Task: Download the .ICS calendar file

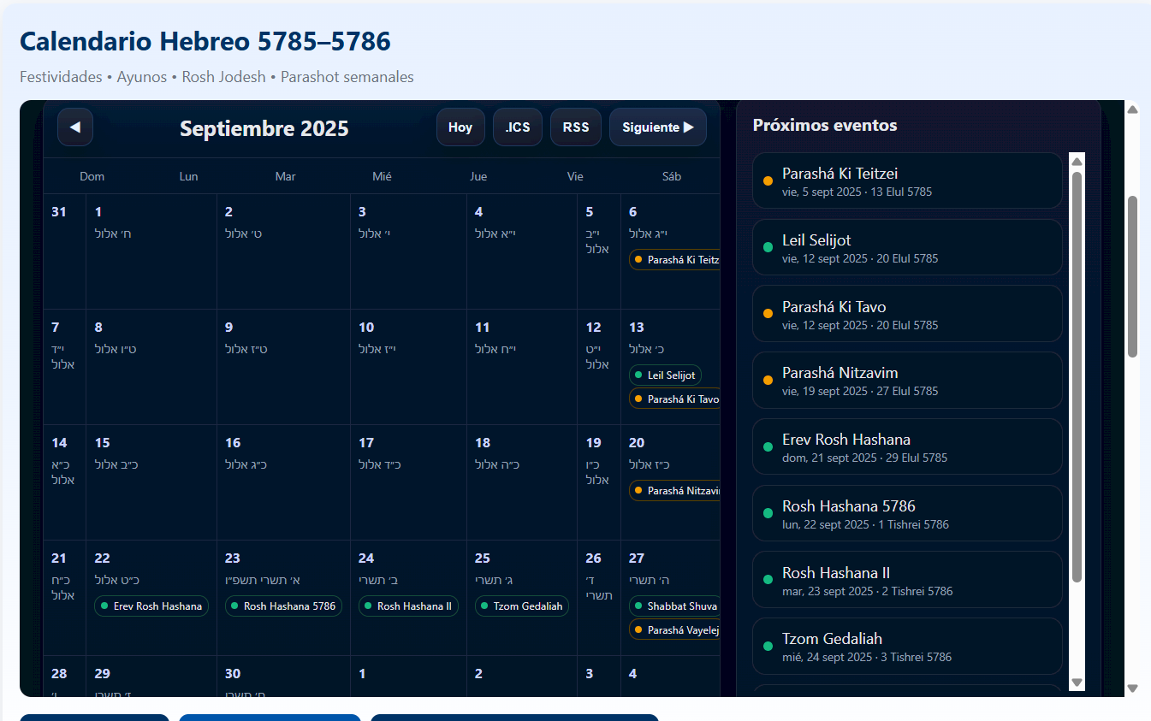Action: [517, 127]
